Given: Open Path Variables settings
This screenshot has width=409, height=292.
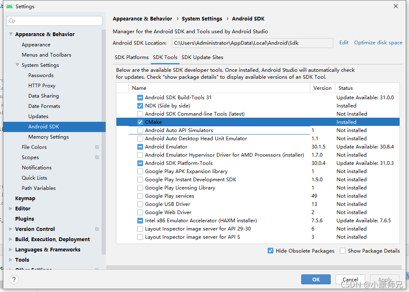Looking at the screenshot, I should [x=39, y=188].
